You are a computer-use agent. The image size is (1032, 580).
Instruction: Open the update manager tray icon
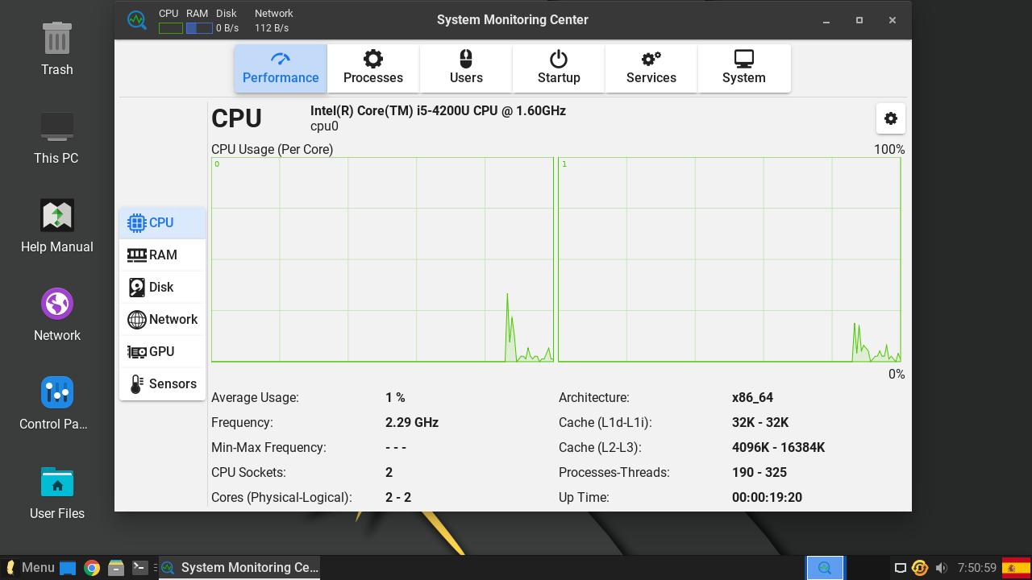pos(920,568)
